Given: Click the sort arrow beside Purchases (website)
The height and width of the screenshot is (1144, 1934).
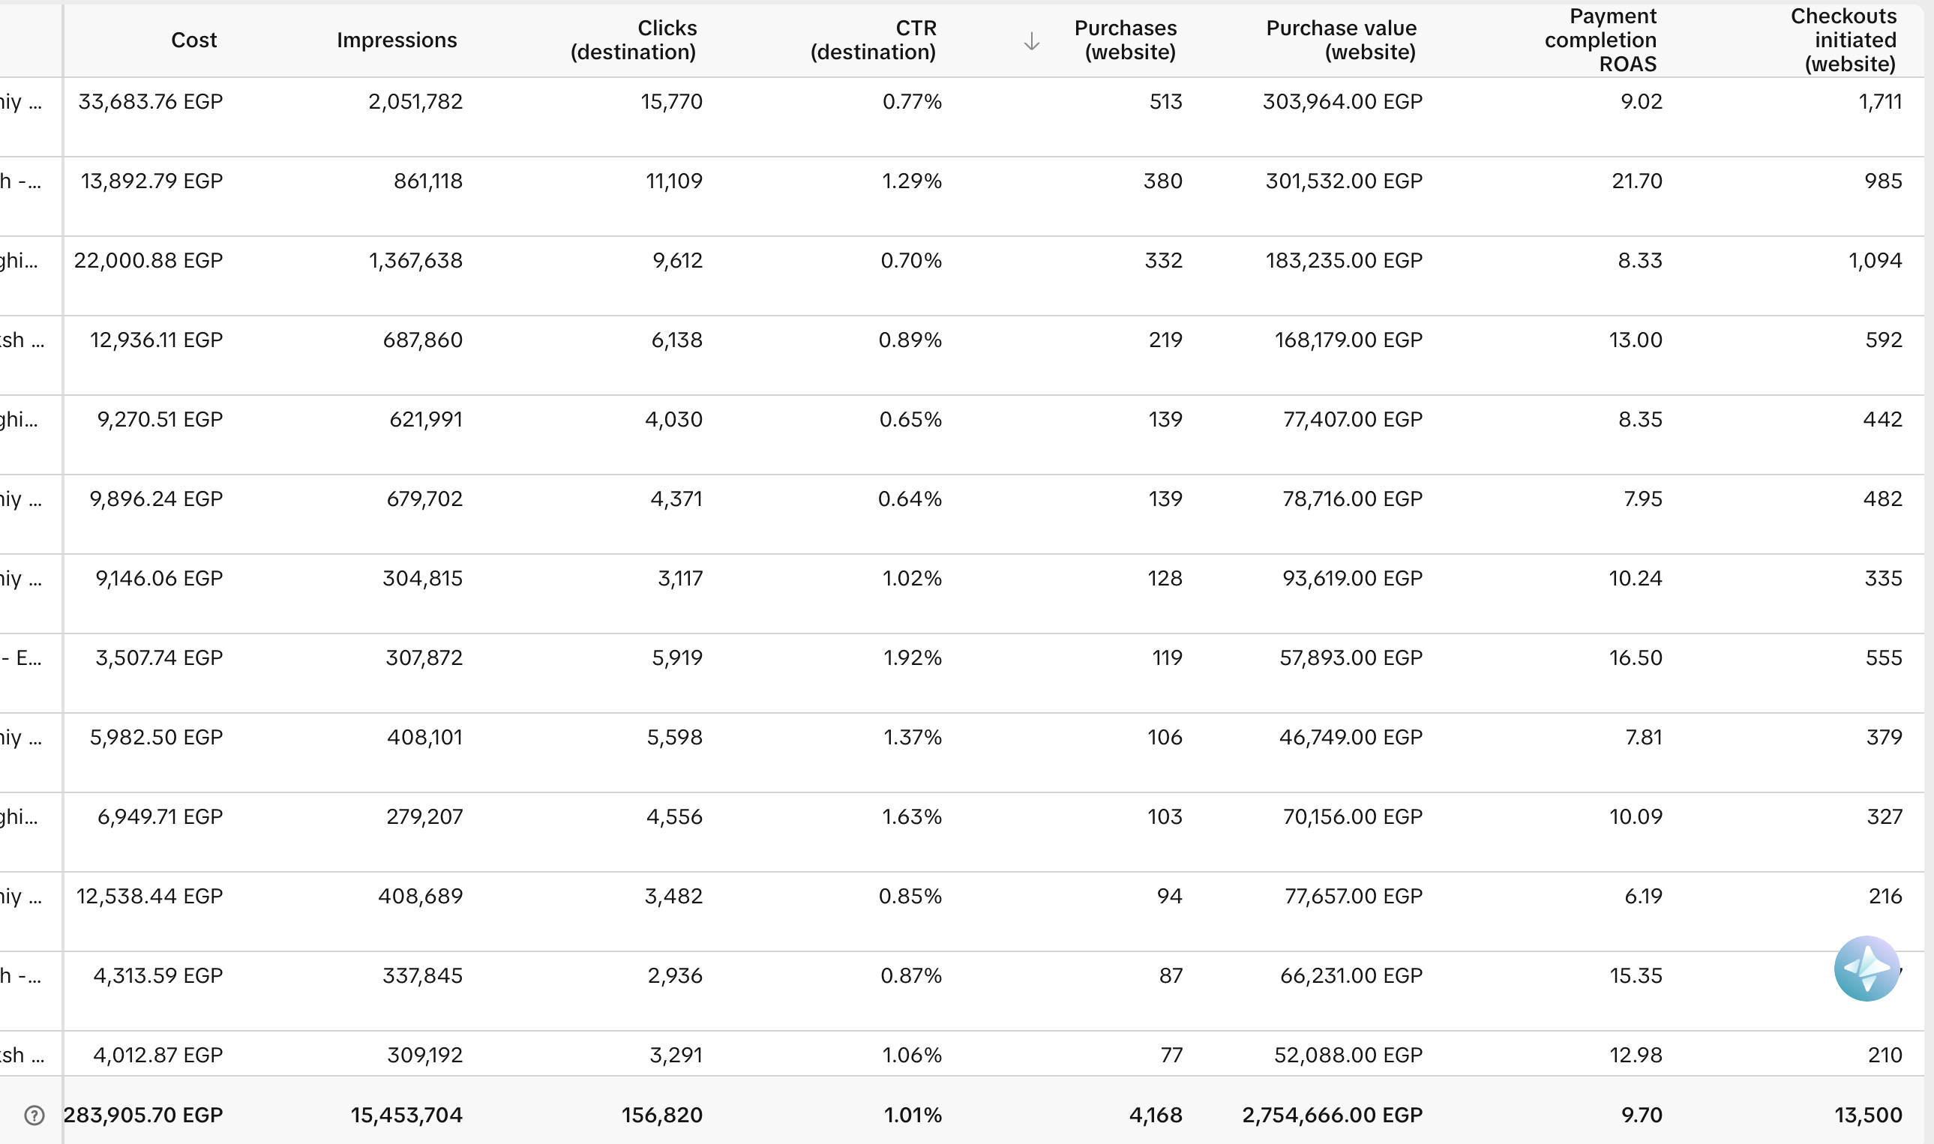Looking at the screenshot, I should coord(1031,42).
